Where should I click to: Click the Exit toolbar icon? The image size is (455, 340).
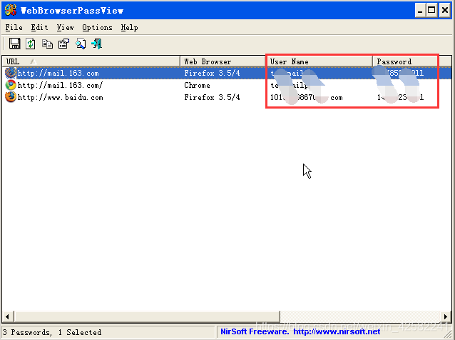click(x=96, y=44)
